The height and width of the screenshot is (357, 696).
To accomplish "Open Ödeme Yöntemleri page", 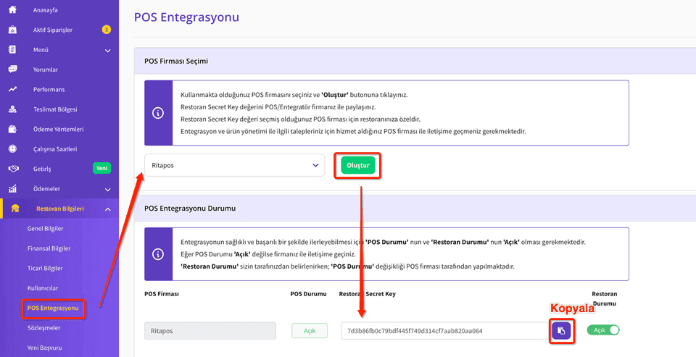I will click(58, 129).
